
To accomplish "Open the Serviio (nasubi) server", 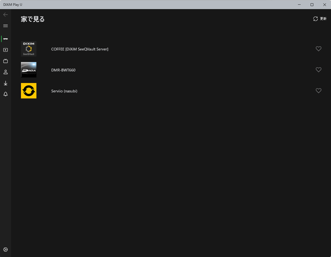I will click(64, 91).
